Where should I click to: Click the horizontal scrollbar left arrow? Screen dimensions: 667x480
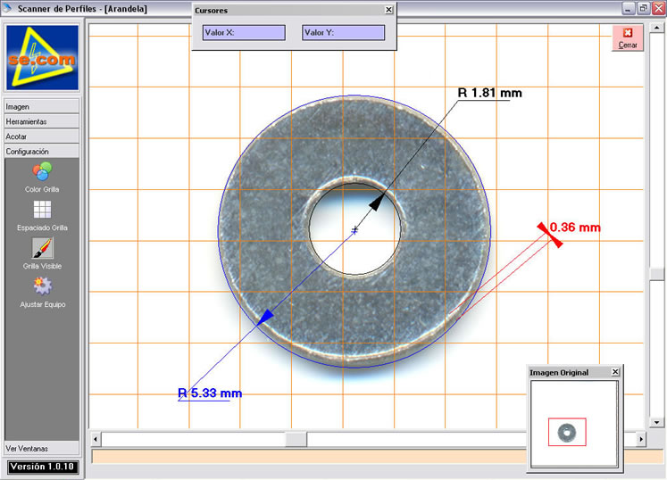tap(96, 440)
